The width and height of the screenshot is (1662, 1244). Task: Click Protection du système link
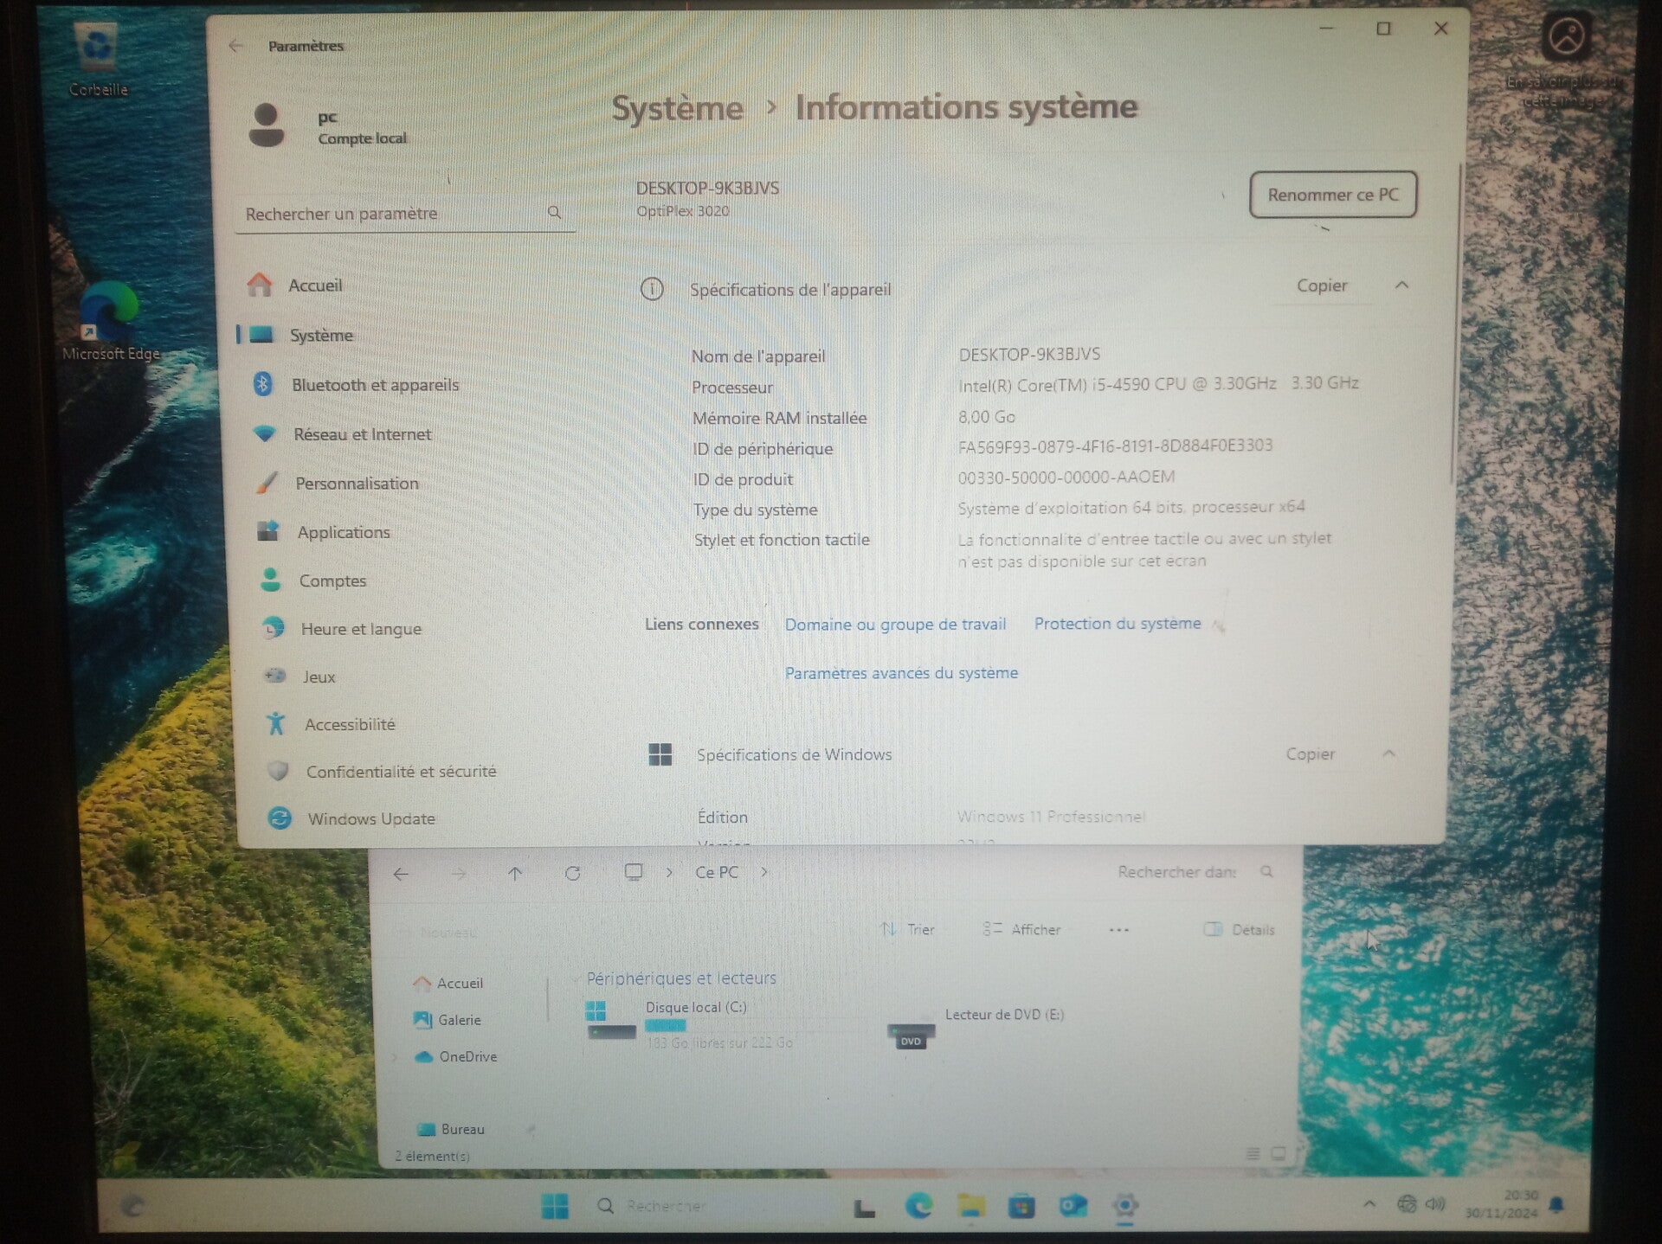1117,624
